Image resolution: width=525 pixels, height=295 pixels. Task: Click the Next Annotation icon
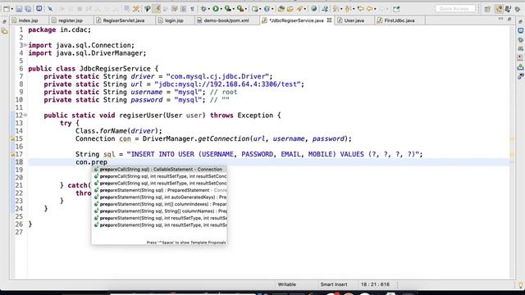click(x=336, y=9)
